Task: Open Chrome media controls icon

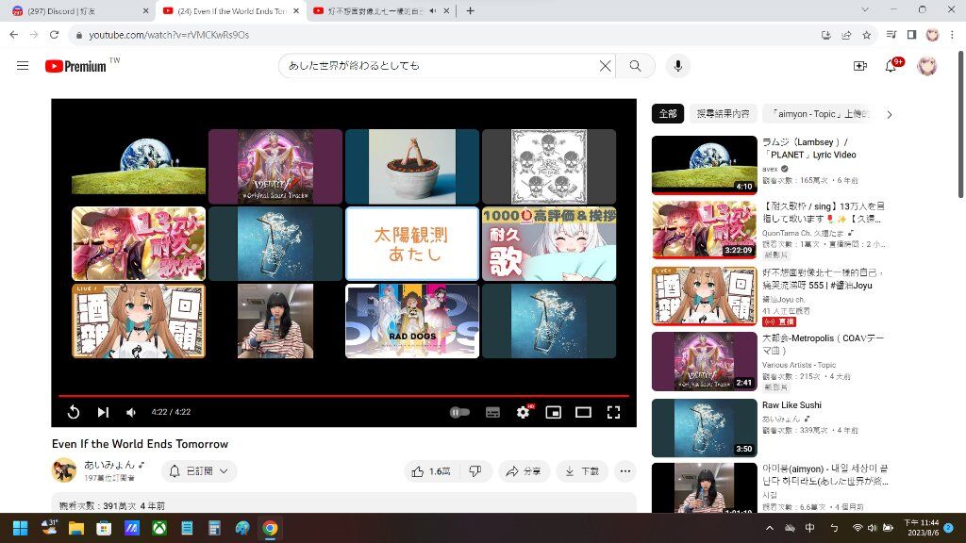Action: click(x=891, y=35)
